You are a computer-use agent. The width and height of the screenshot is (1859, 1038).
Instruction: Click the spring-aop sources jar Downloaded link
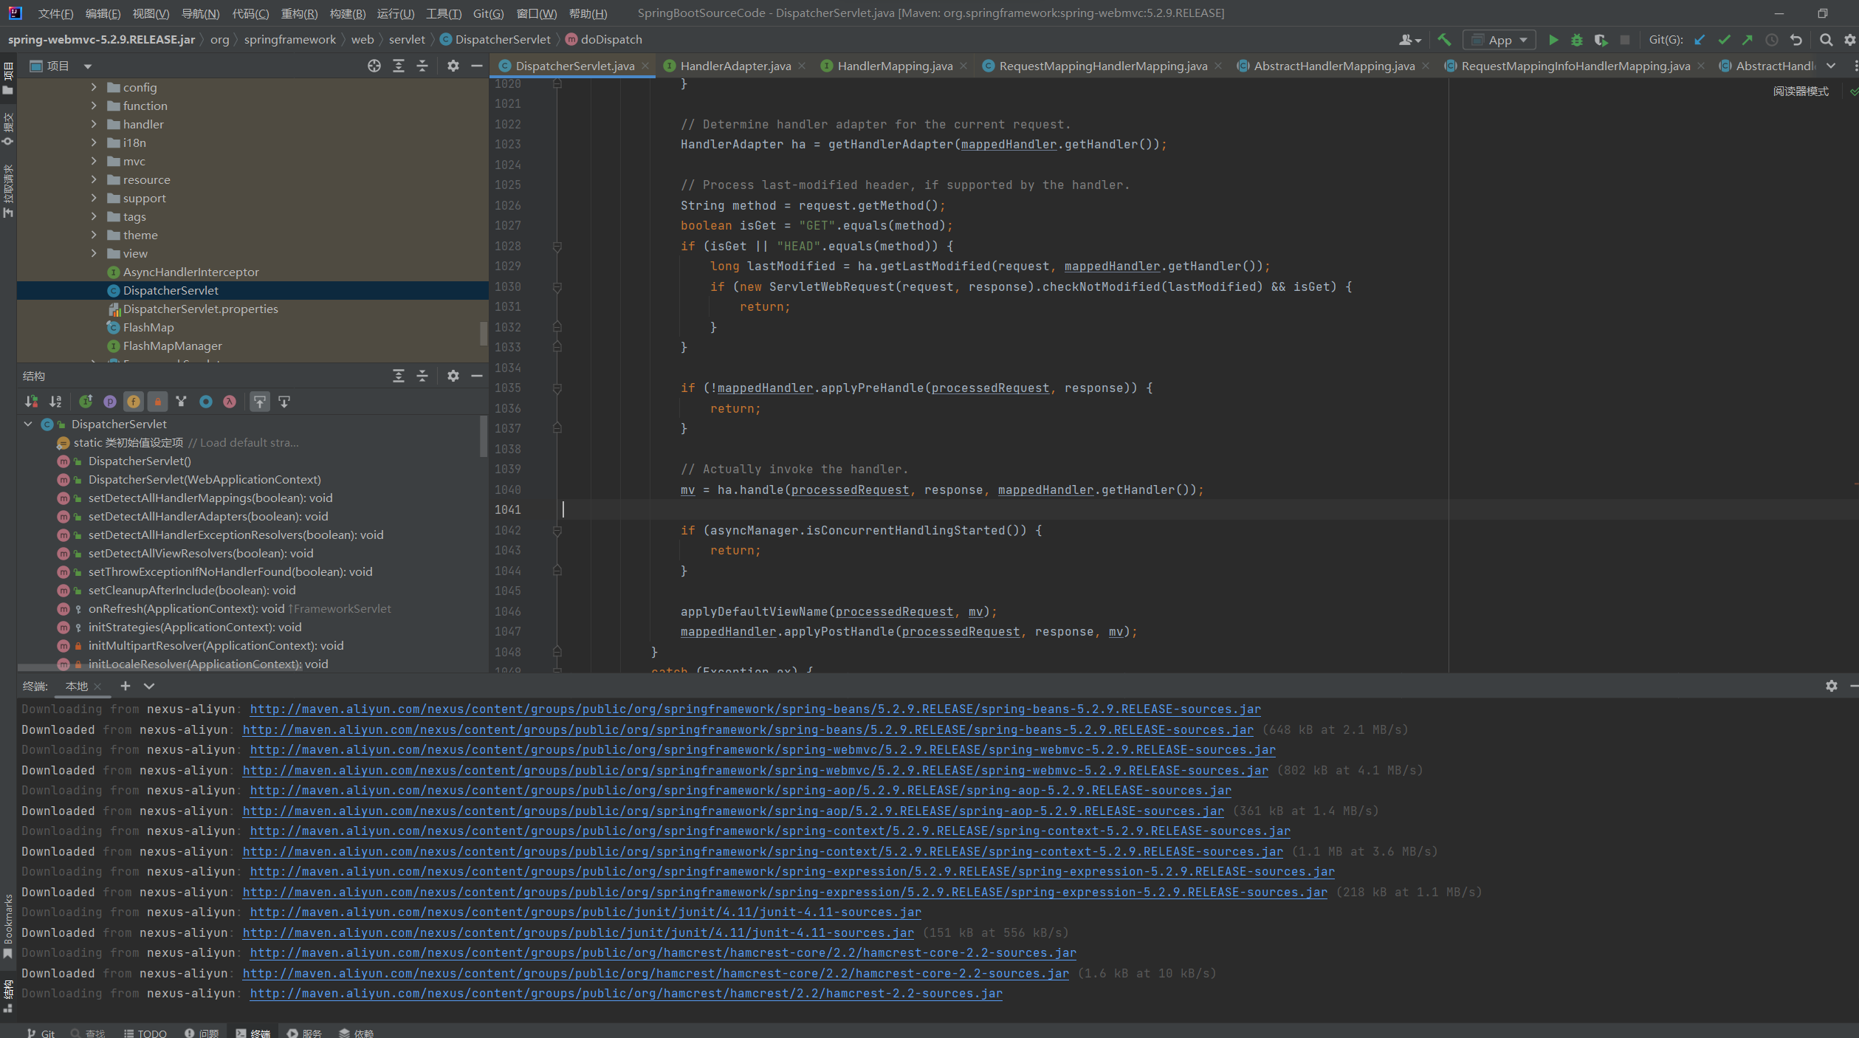click(732, 811)
